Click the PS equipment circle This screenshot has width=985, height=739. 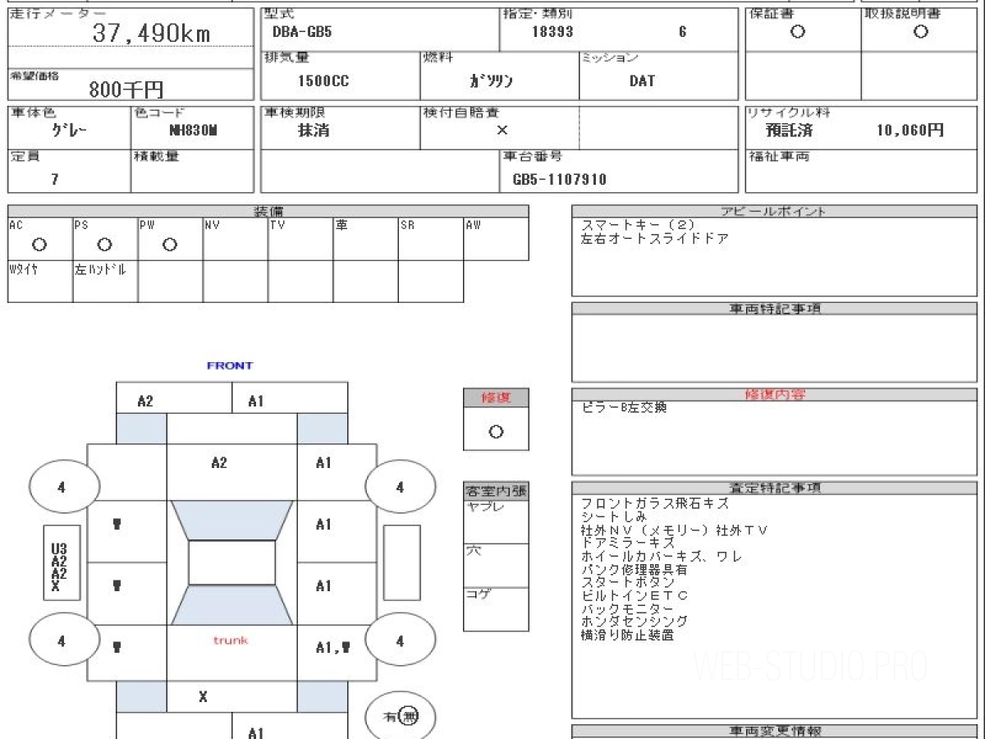[104, 245]
